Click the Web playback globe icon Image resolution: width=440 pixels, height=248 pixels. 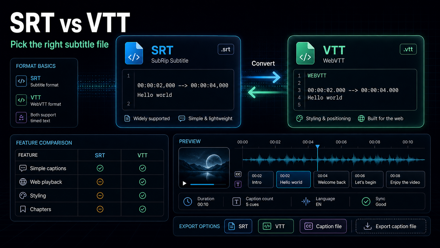click(23, 182)
